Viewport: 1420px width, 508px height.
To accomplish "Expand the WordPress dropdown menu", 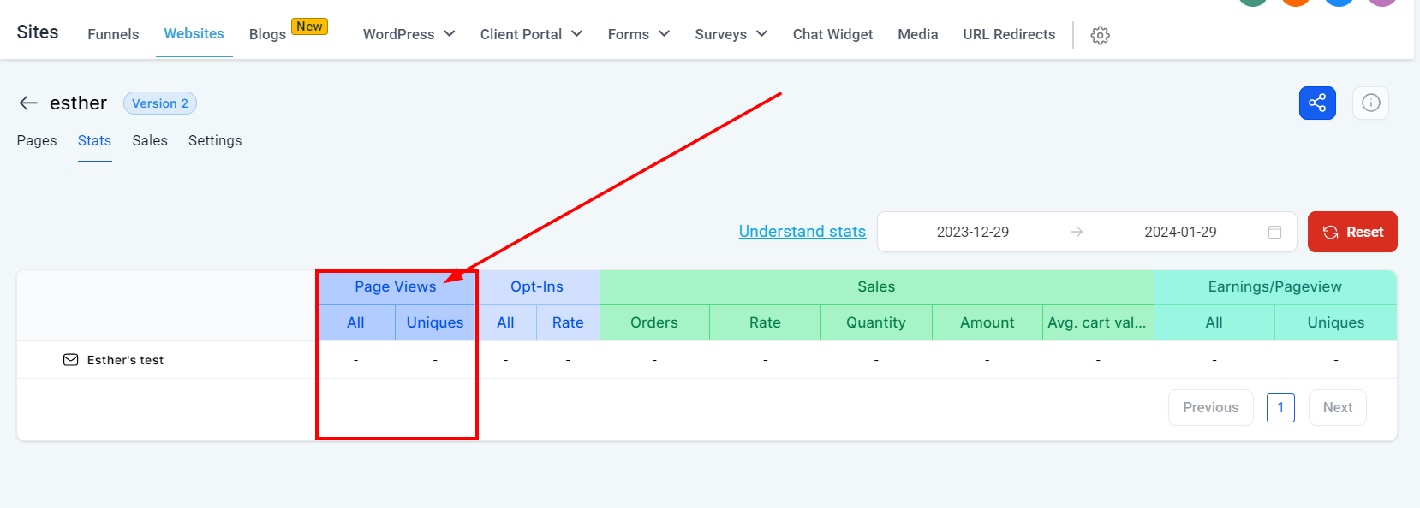I will click(x=409, y=34).
